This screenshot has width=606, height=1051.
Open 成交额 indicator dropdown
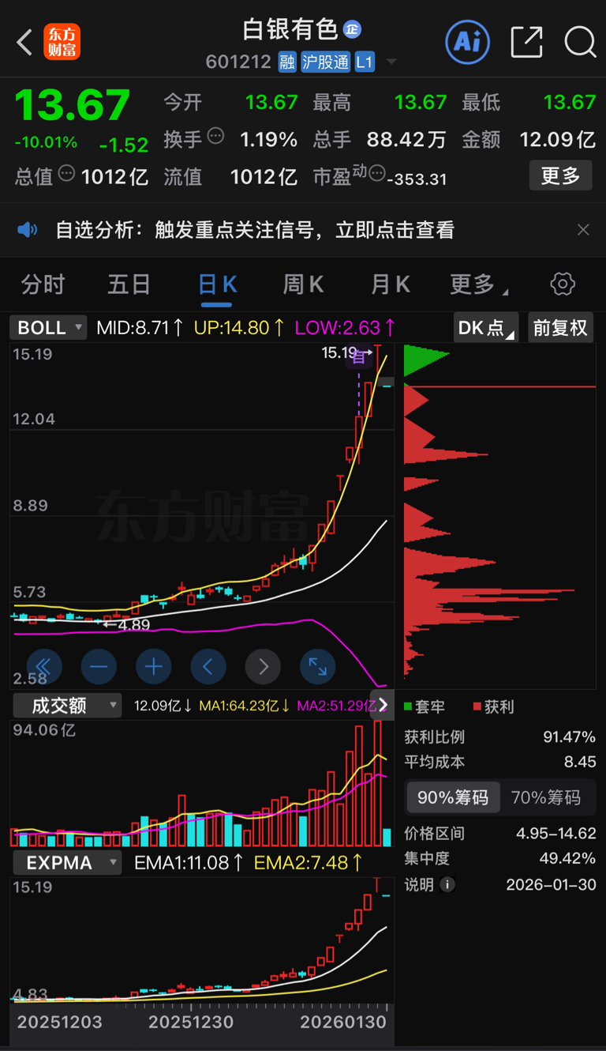(x=66, y=706)
